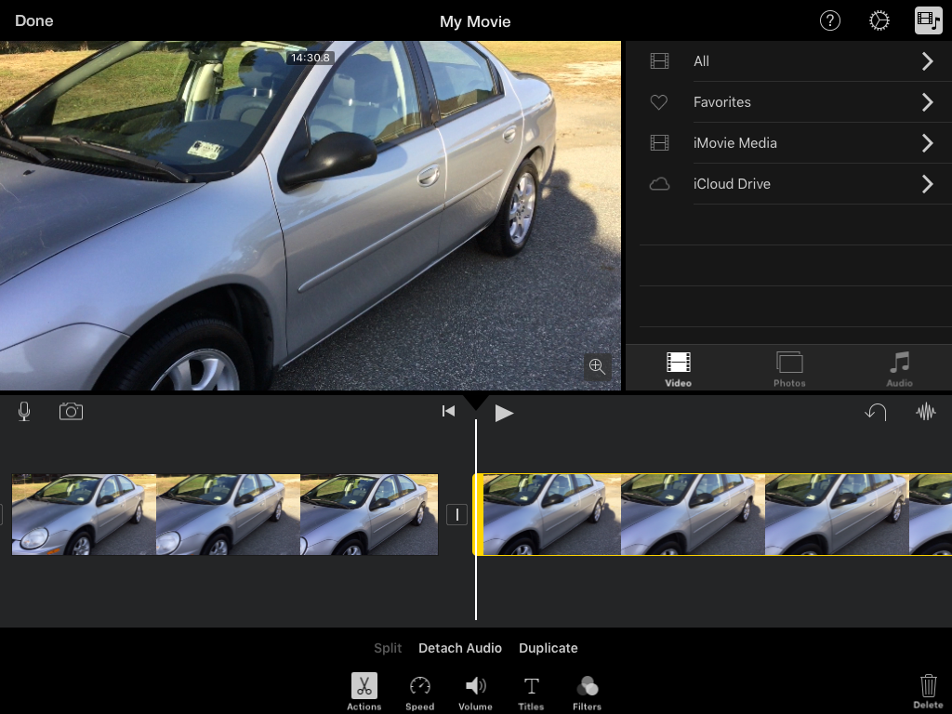952x714 pixels.
Task: Open the Titles tool
Action: pos(531,693)
